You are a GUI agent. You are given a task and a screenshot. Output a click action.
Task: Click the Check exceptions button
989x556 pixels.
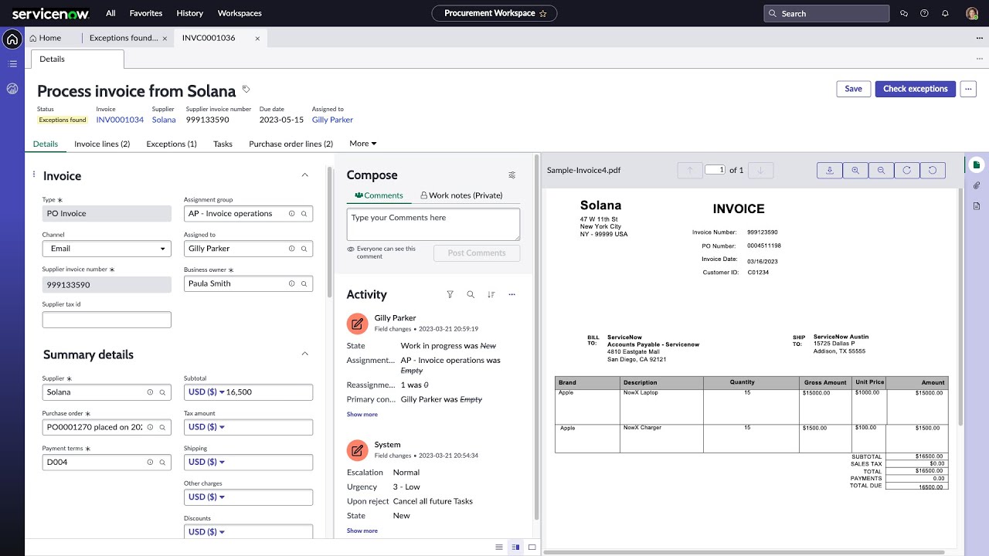point(915,88)
